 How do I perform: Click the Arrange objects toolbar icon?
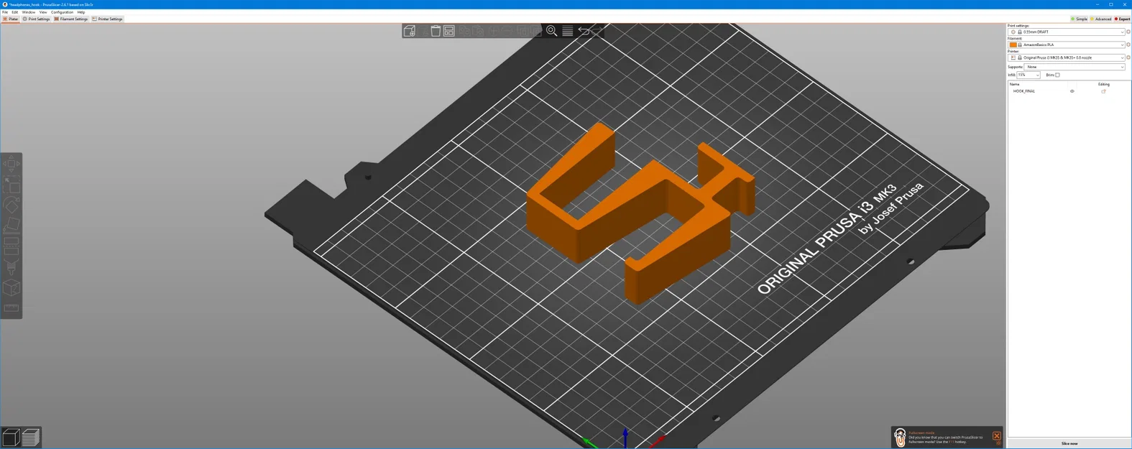[x=449, y=31]
